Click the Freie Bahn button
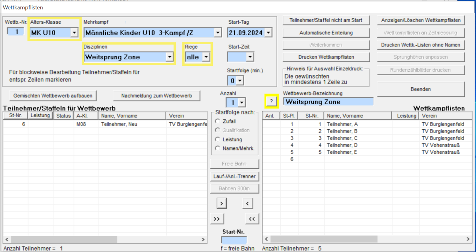476x252 pixels. point(234,164)
